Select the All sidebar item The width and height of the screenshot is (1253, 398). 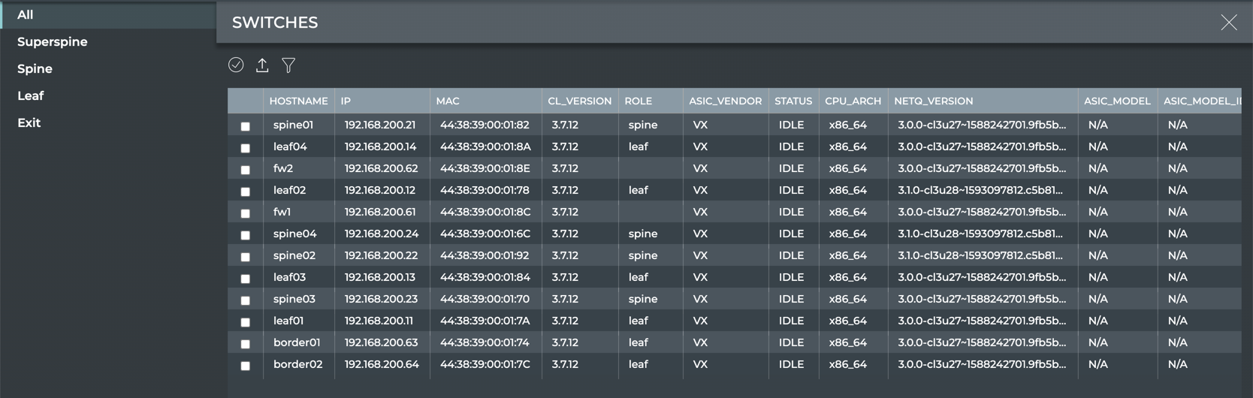(x=26, y=15)
